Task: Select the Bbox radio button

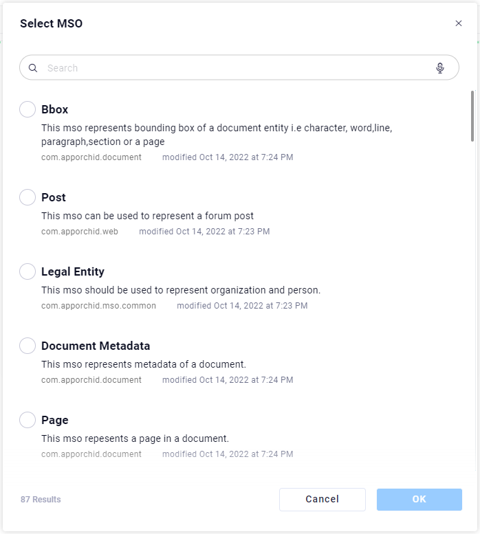Action: [x=28, y=109]
